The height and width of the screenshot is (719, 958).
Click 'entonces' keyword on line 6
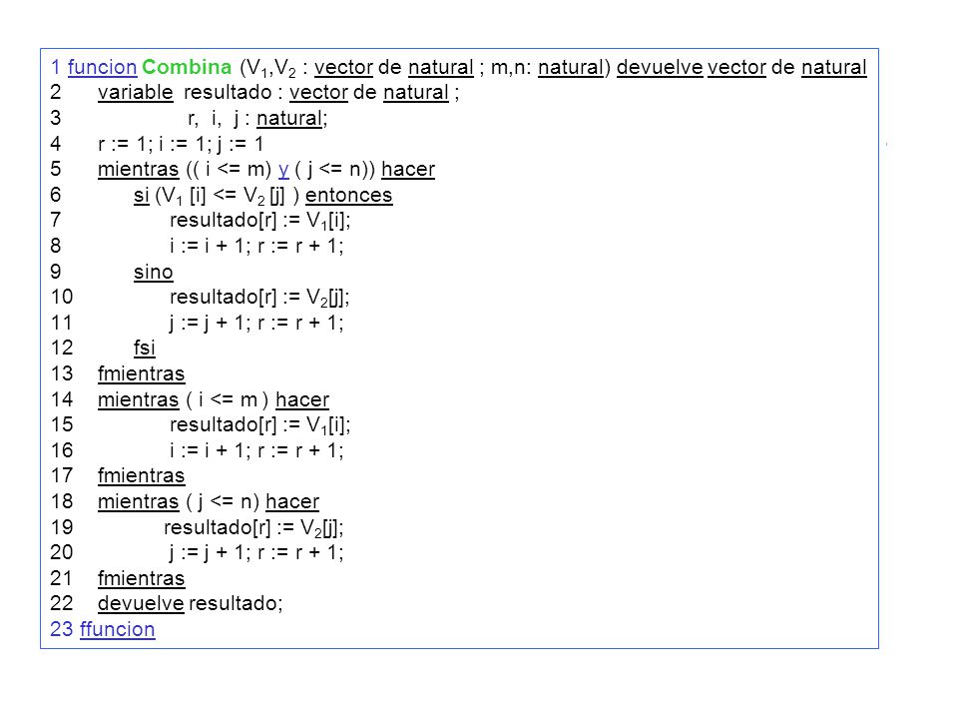tap(349, 195)
